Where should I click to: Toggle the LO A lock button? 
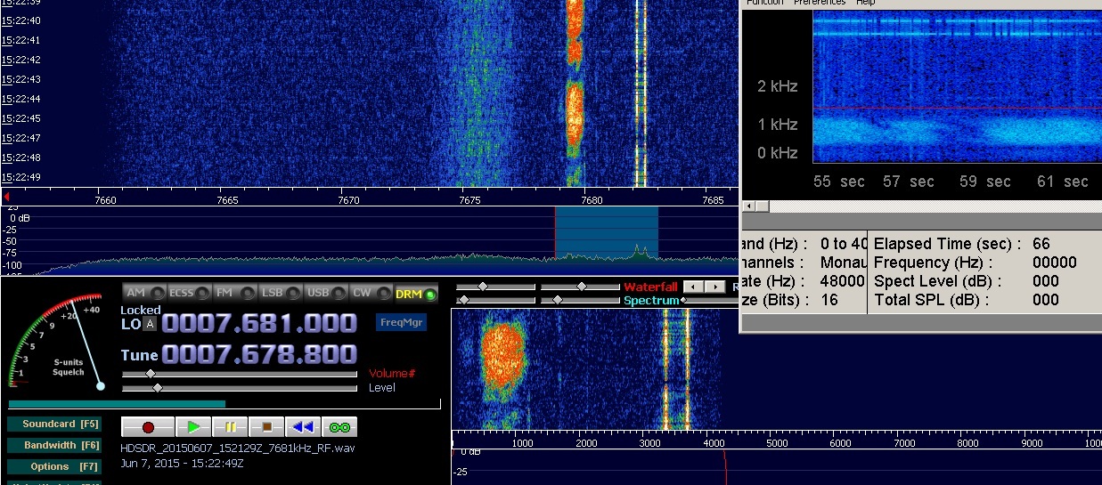(150, 324)
